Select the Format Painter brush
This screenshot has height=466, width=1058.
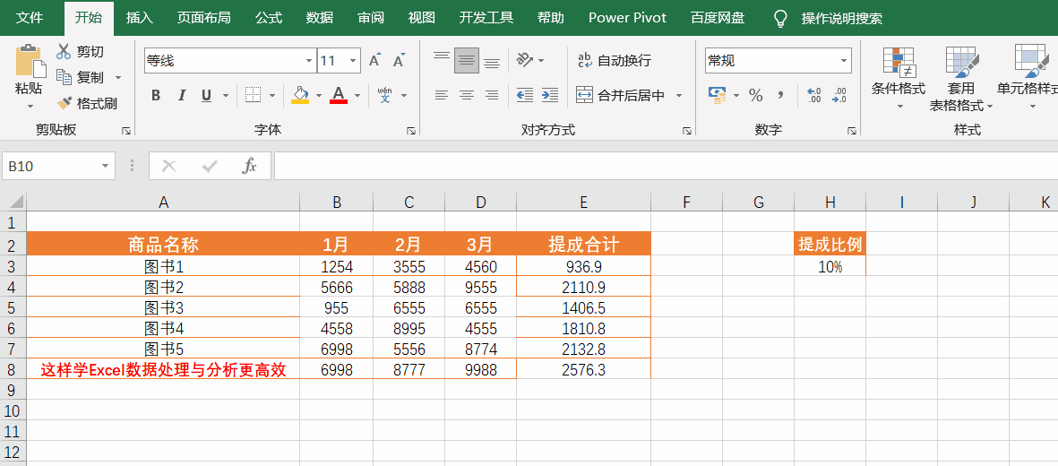click(x=65, y=103)
